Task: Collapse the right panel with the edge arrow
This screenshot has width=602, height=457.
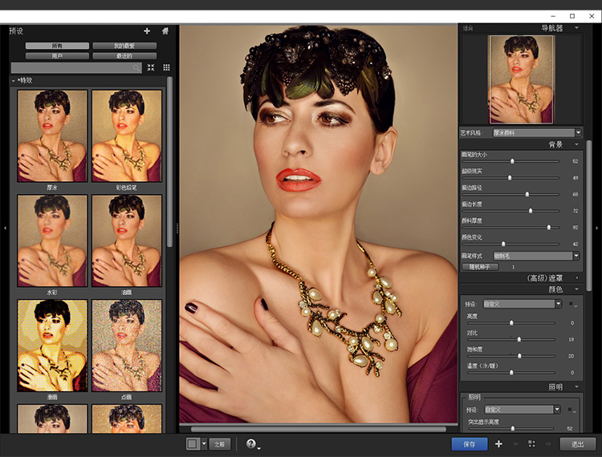Action: tap(596, 228)
